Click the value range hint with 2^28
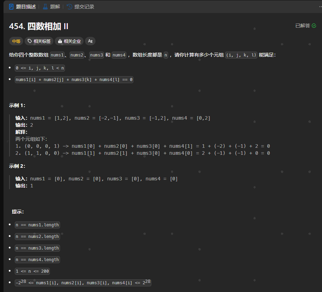This screenshot has width=322, height=292. (x=83, y=283)
